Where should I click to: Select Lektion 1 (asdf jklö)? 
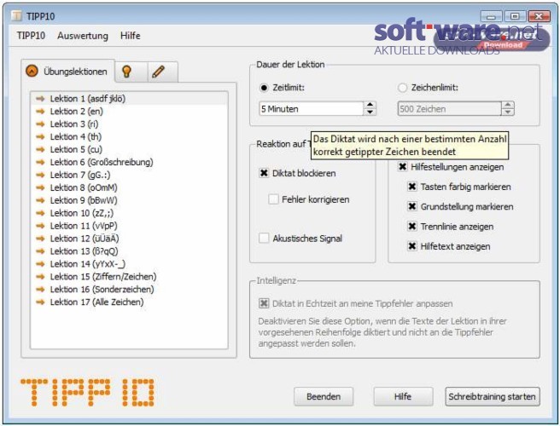tap(129, 98)
